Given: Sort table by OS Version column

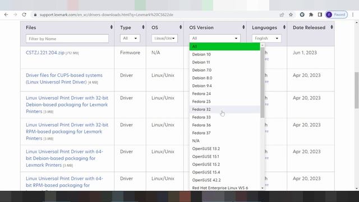Looking at the screenshot, I should pos(243,27).
